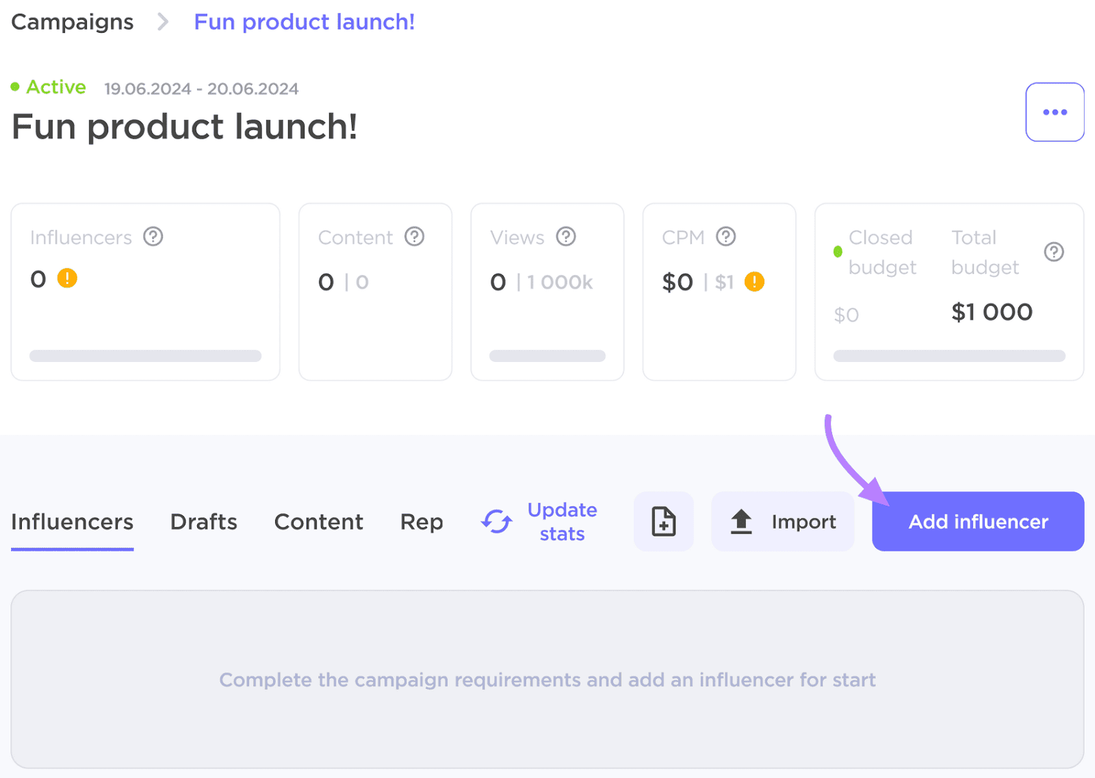The image size is (1095, 778).
Task: Click the Views card question mark icon
Action: coord(565,237)
